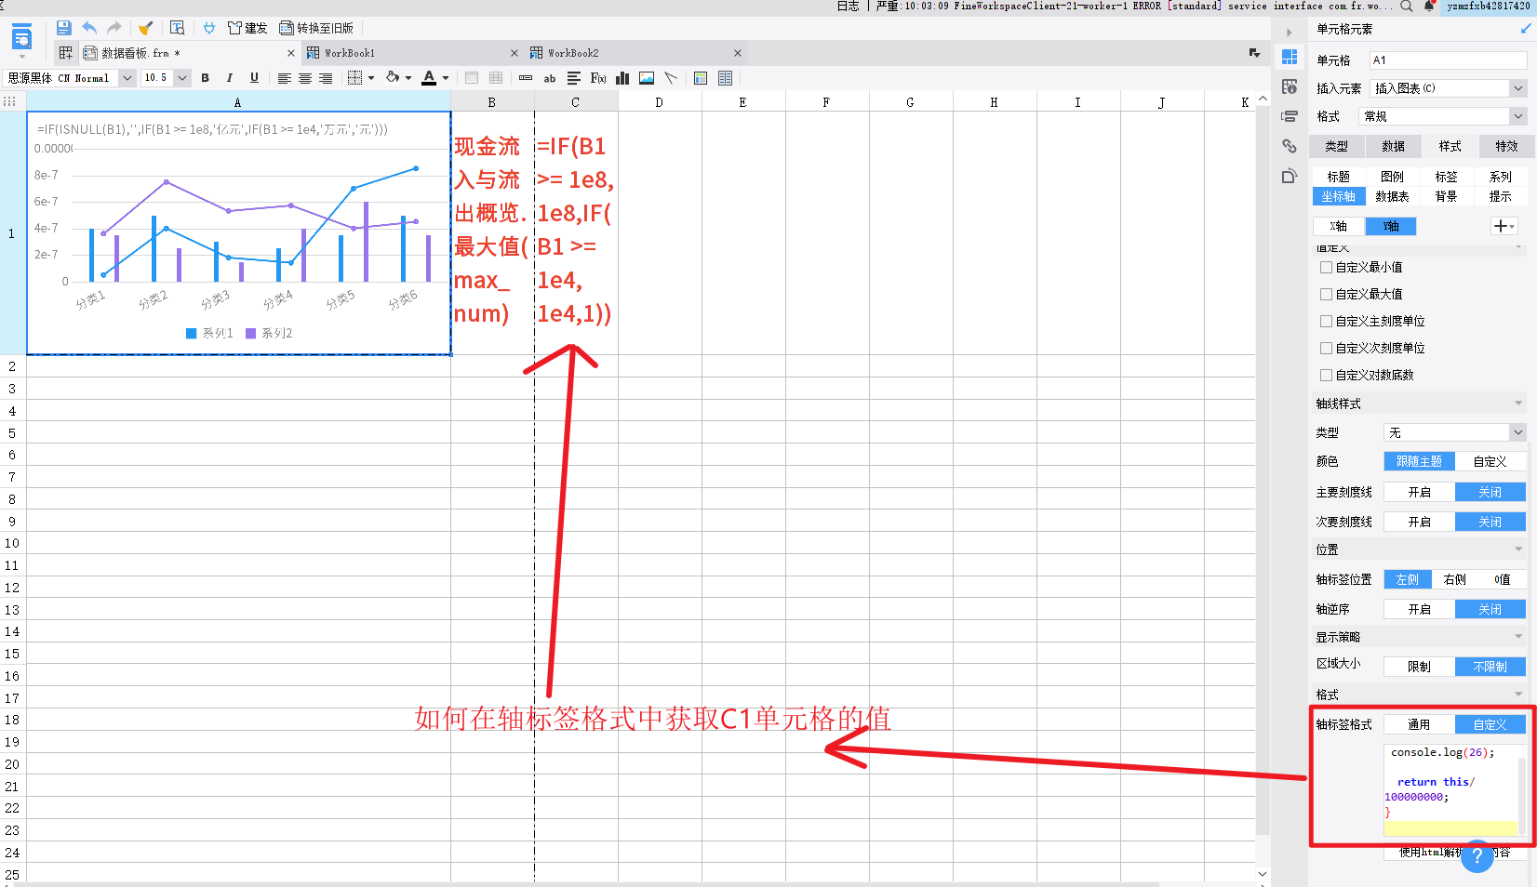Viewport: 1537px width, 887px height.
Task: Open the 插入元素 dropdown
Action: click(1518, 88)
